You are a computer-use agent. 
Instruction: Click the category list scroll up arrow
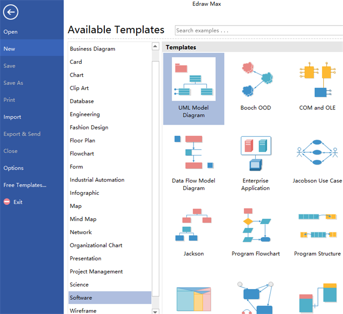155,46
